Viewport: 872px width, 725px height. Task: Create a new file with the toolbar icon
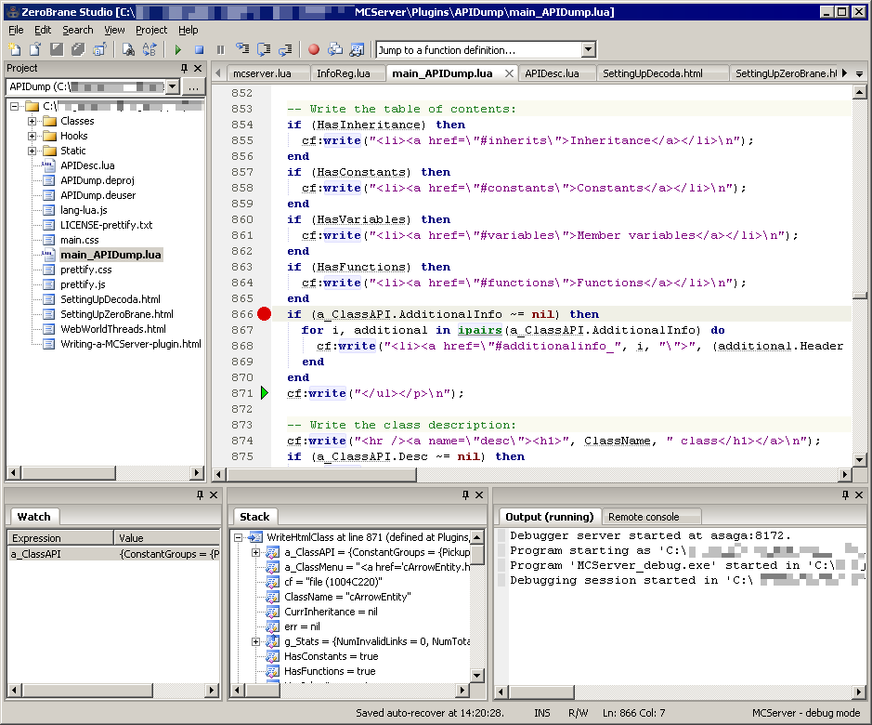tap(15, 49)
